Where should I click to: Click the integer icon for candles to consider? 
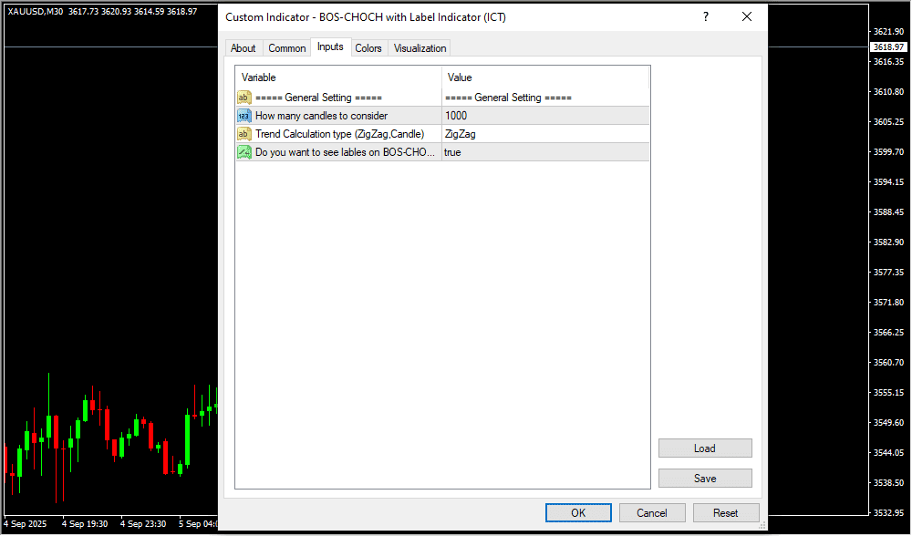(244, 116)
